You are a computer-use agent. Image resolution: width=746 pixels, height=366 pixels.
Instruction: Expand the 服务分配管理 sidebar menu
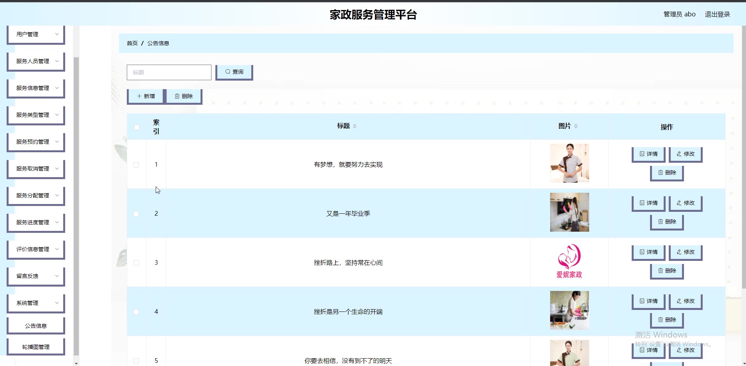(x=36, y=195)
